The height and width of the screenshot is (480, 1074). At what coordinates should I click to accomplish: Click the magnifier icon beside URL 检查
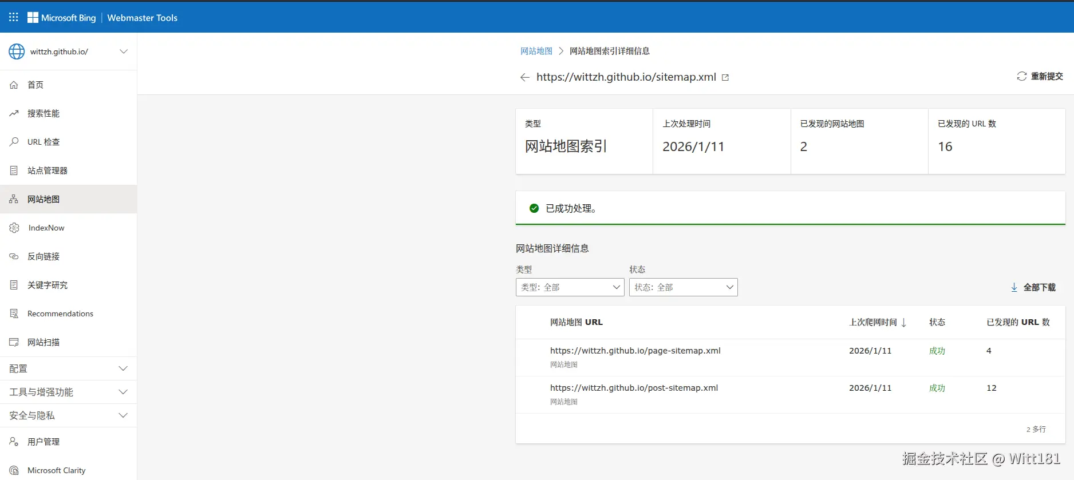click(x=14, y=142)
